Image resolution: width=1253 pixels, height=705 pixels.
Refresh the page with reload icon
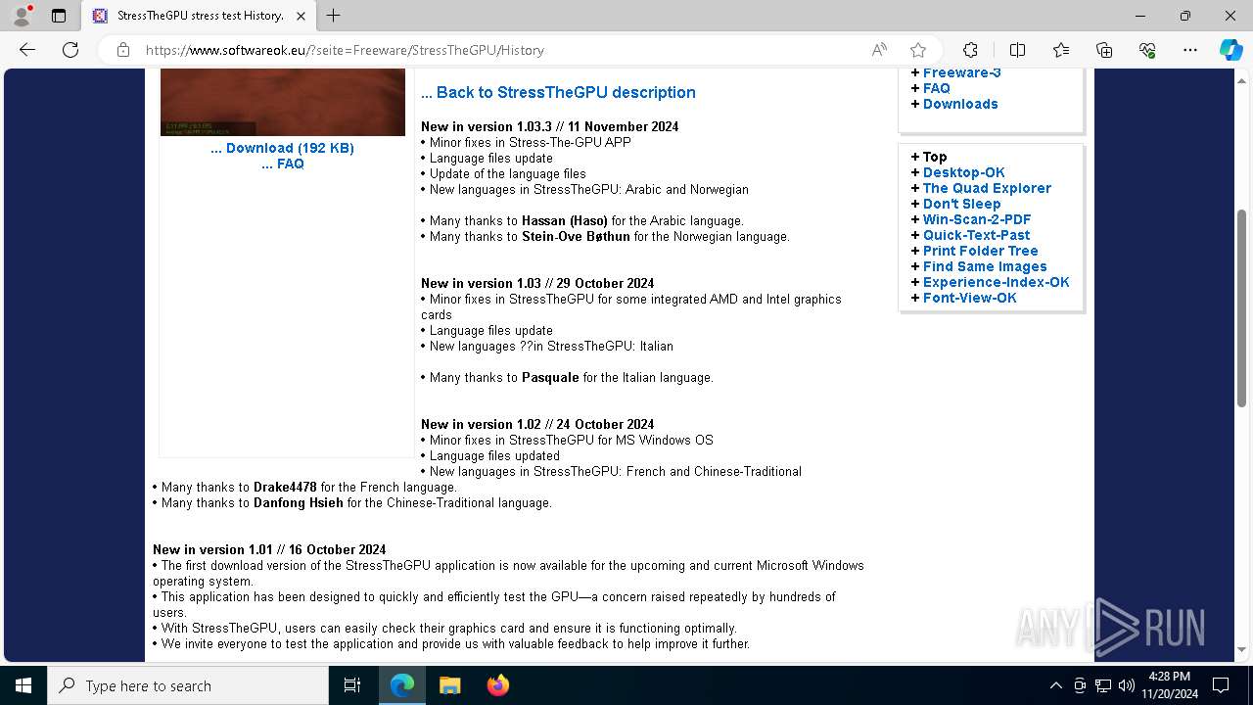click(x=70, y=50)
